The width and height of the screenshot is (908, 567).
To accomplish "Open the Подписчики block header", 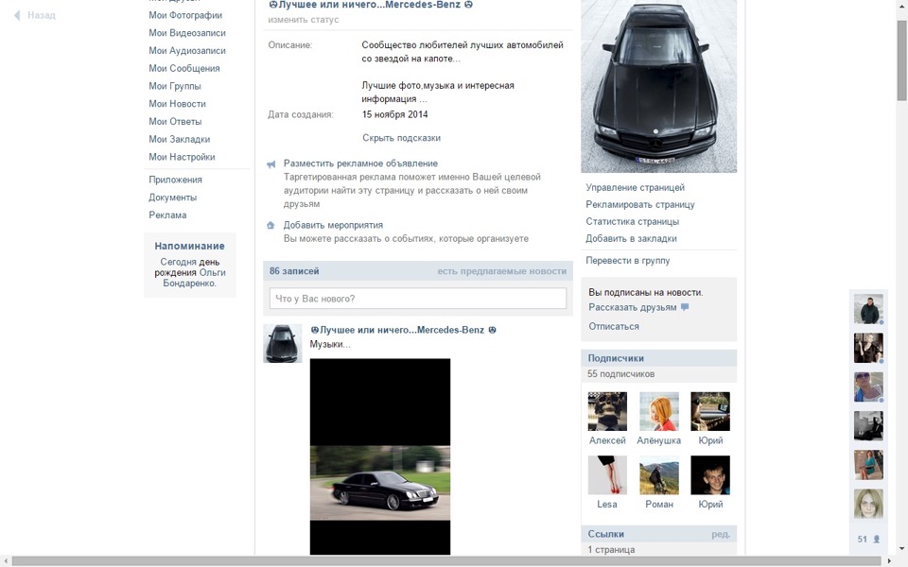I will [x=659, y=358].
